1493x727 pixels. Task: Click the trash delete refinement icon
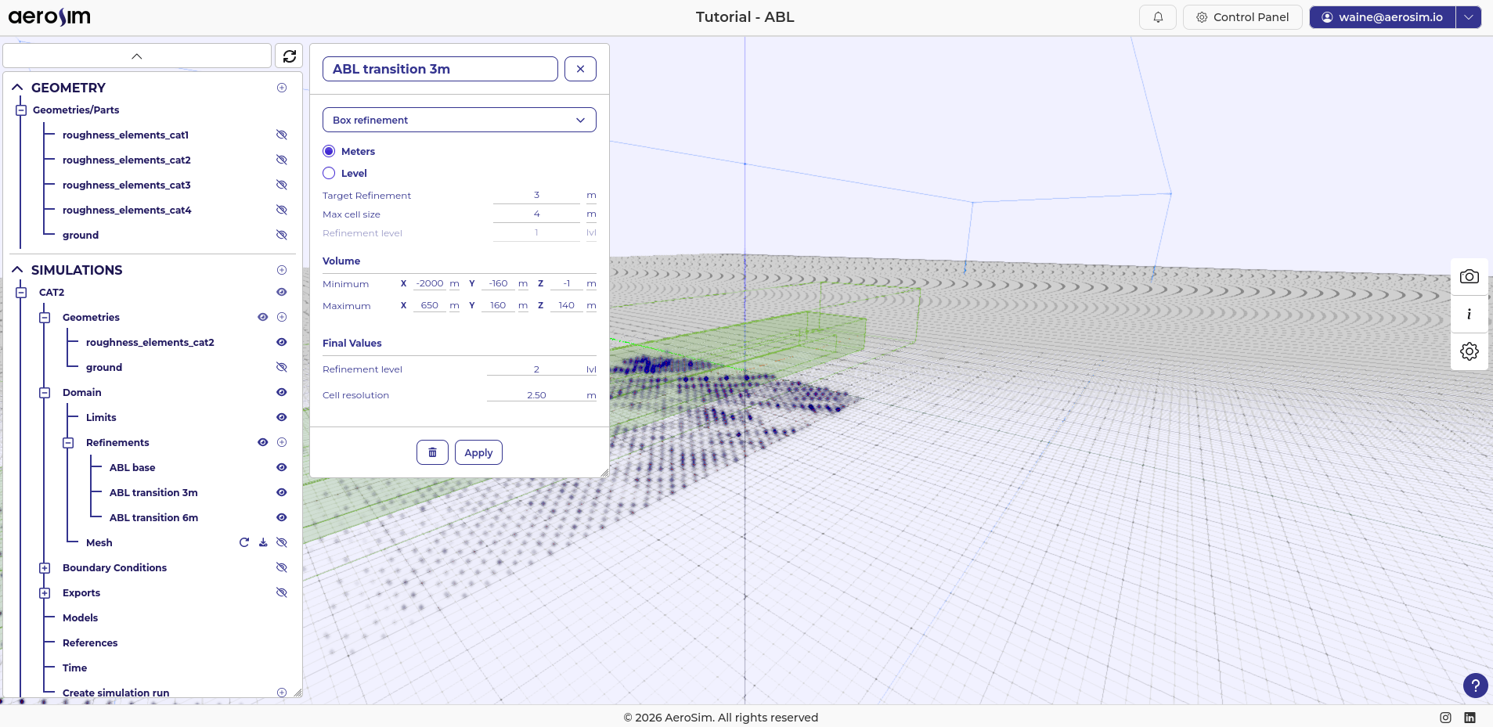432,452
